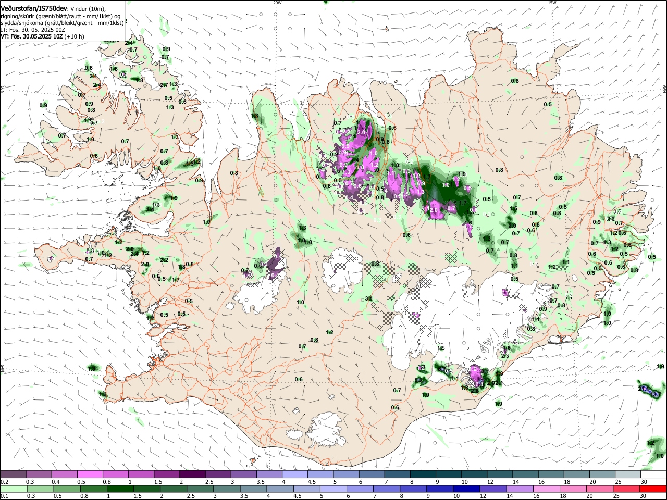
Task: Click the 'slydda/snjókoma' legend description line
Action: pos(62,22)
